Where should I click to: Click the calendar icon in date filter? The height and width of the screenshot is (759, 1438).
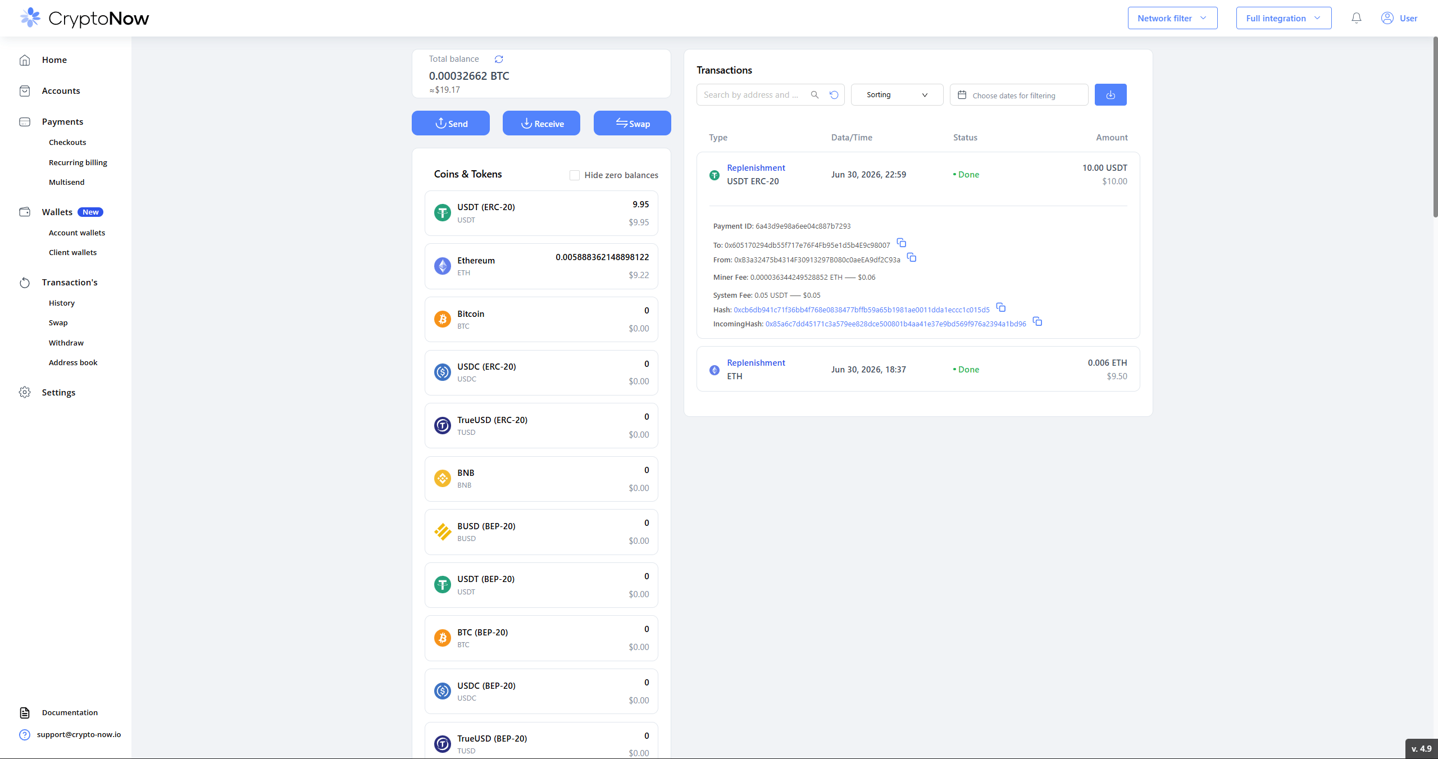pyautogui.click(x=962, y=95)
